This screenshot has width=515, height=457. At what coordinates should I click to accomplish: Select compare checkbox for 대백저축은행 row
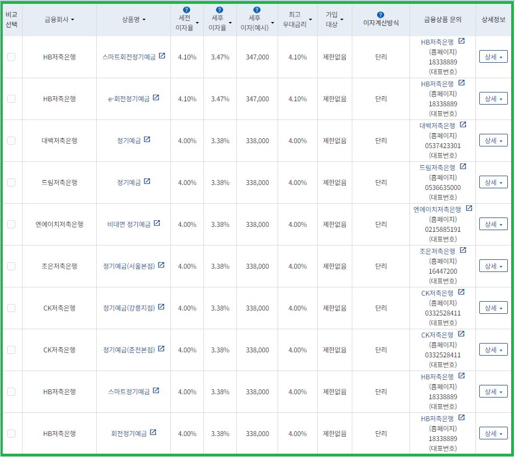[11, 140]
